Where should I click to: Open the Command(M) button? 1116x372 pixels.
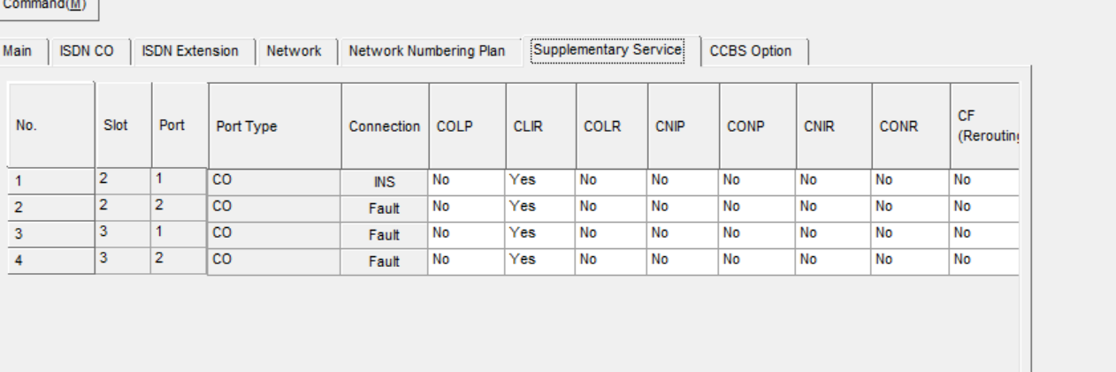[49, 5]
